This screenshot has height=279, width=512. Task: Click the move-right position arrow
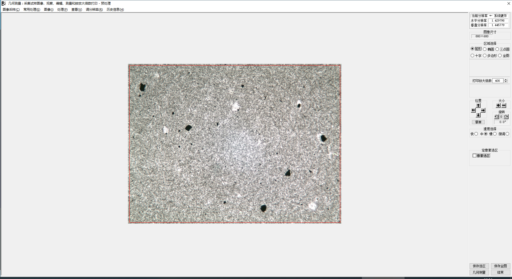click(483, 110)
